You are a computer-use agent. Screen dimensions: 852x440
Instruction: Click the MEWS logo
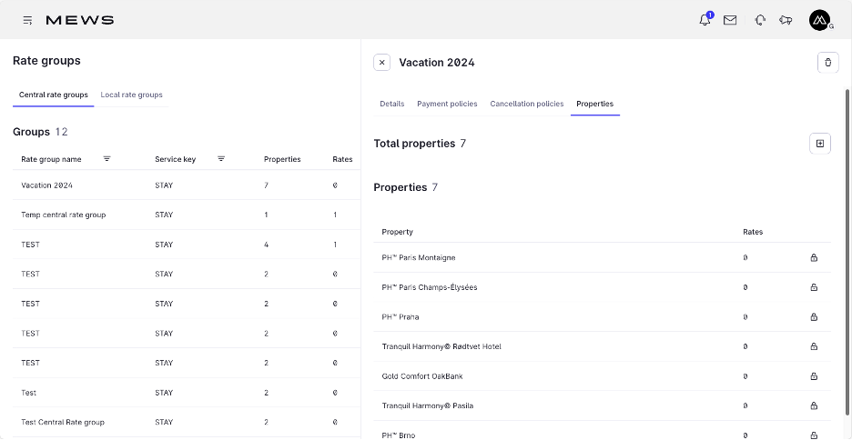(80, 21)
